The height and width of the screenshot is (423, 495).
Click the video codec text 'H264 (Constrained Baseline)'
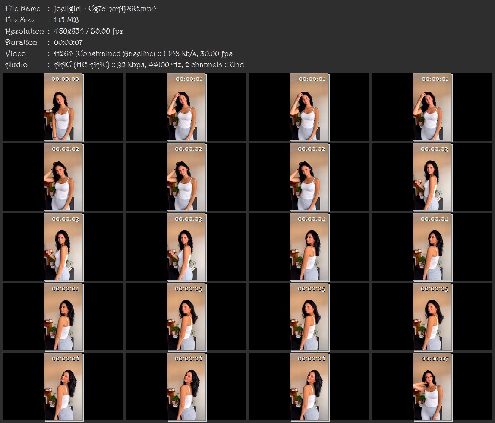(104, 54)
